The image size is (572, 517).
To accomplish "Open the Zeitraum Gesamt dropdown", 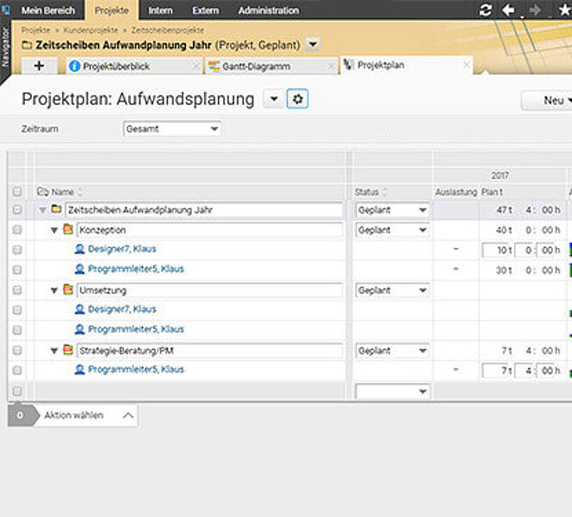I will [x=171, y=128].
